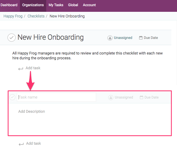177x149 pixels.
Task: Go to the Dashboard tab
Action: (x=9, y=5)
